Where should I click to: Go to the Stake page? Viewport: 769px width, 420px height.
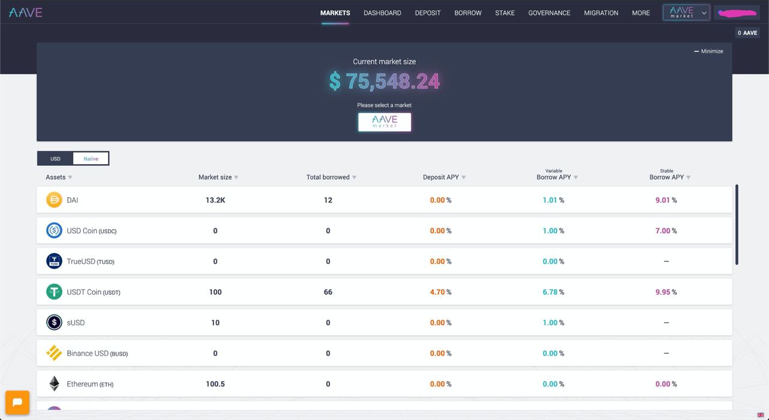click(x=505, y=13)
